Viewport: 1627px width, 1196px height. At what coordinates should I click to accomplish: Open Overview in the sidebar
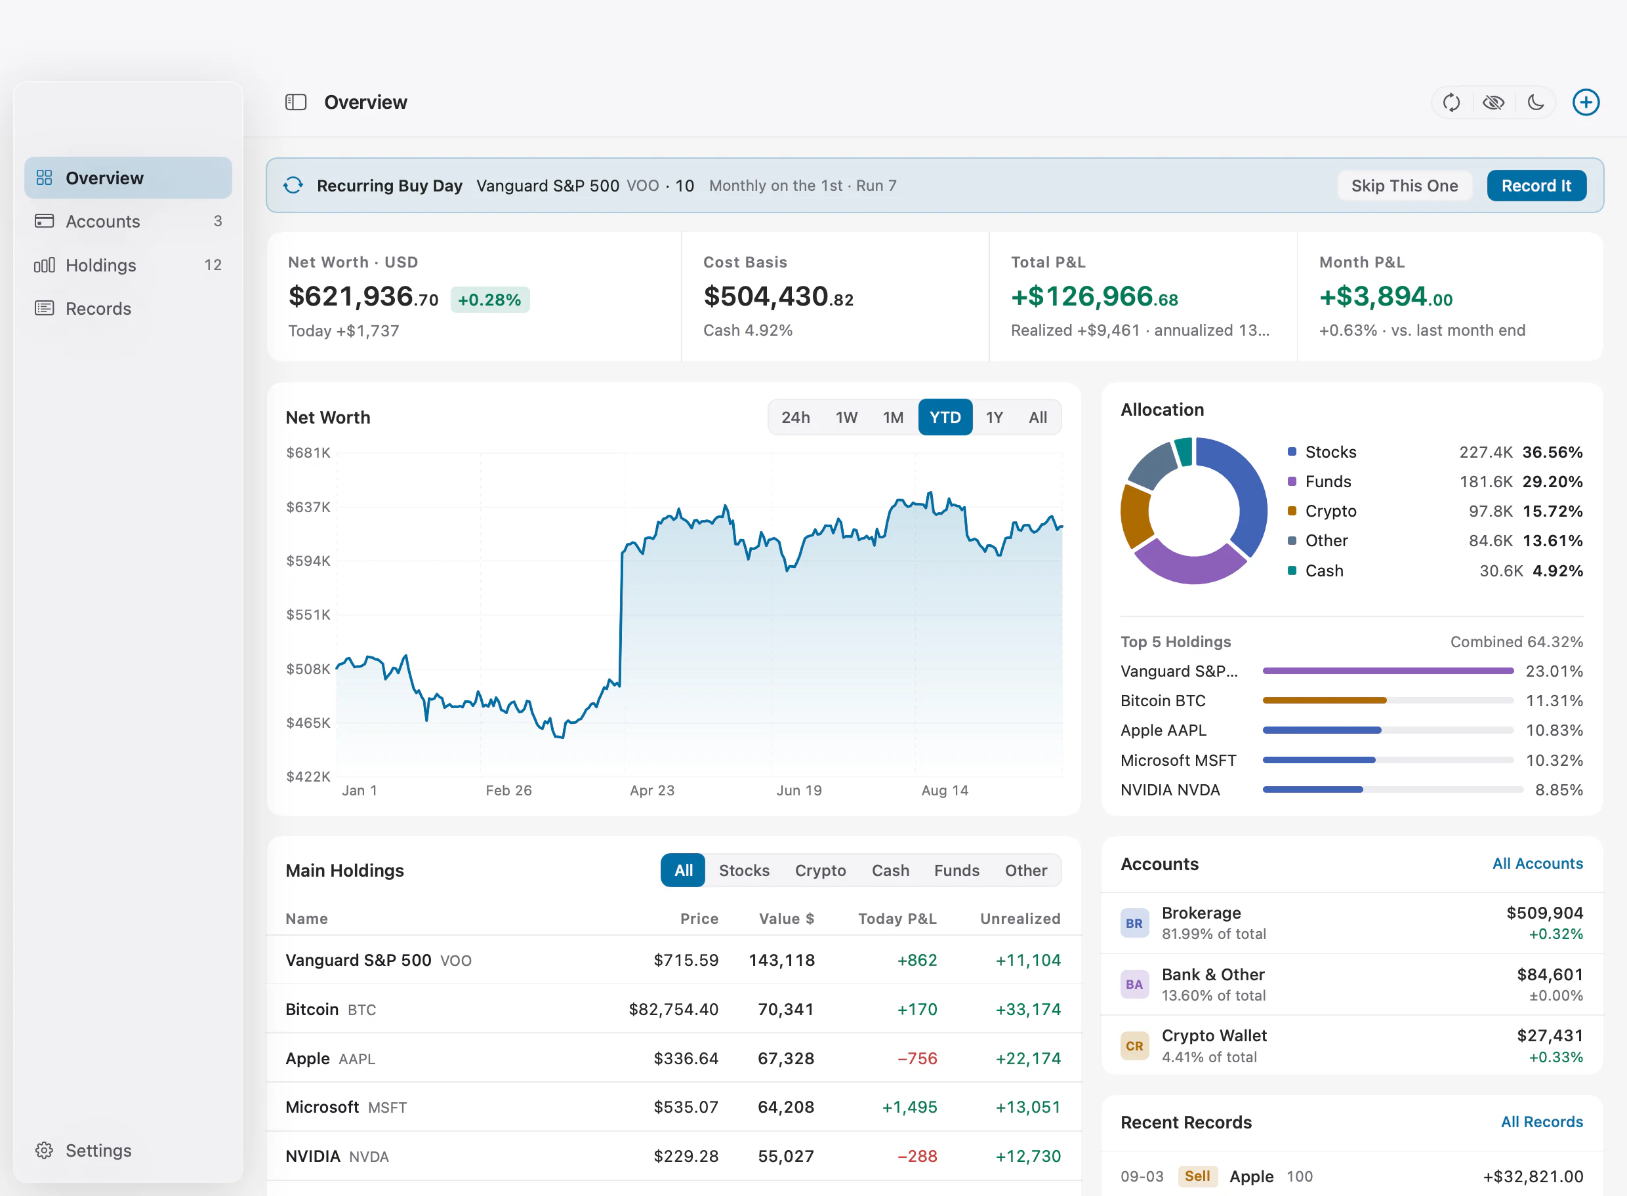click(128, 178)
